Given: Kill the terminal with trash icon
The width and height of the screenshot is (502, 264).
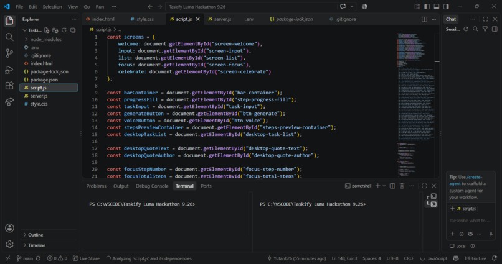Looking at the screenshot, I should point(402,186).
